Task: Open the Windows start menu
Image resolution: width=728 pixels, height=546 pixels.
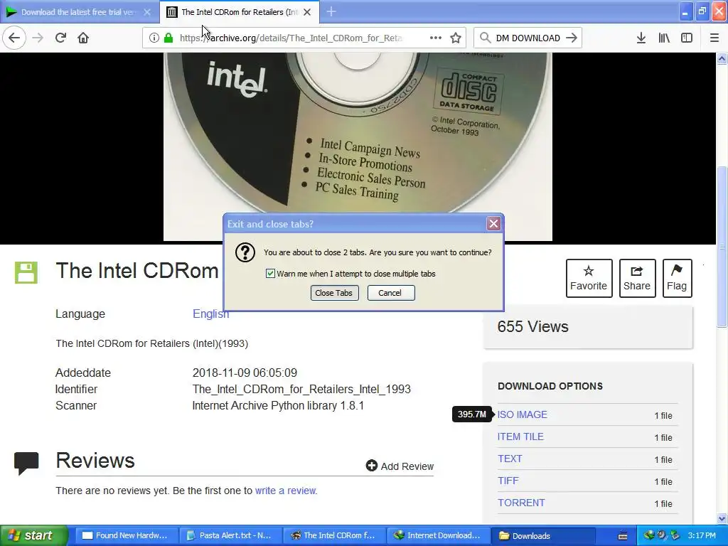Action: 34,535
